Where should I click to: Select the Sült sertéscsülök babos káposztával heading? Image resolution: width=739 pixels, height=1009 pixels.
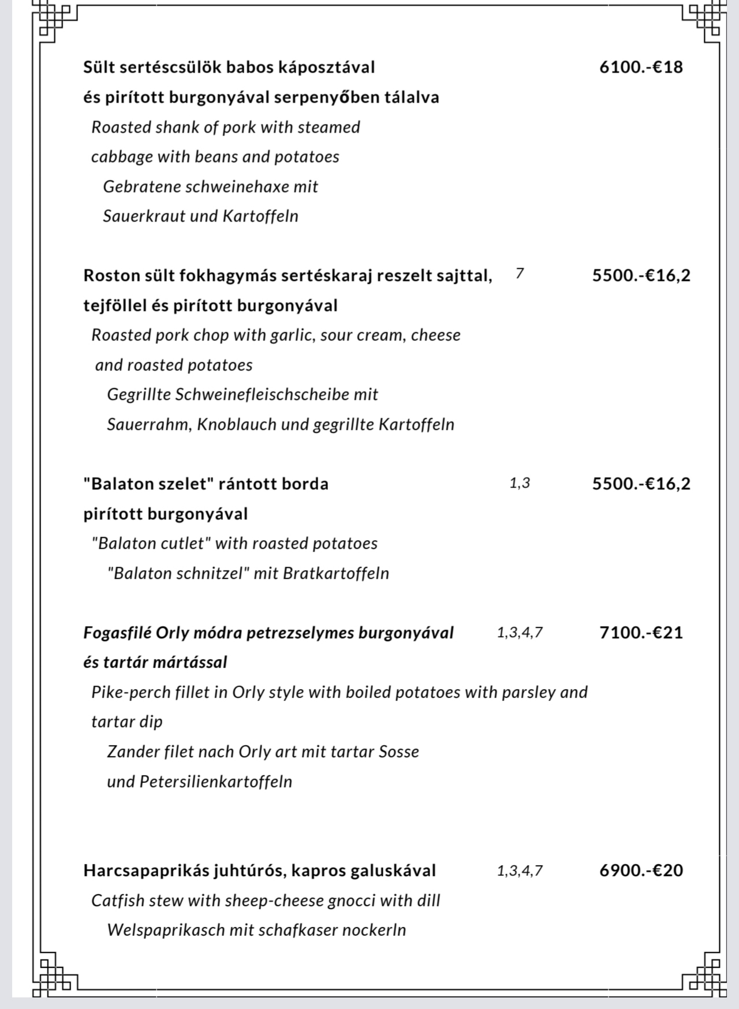pyautogui.click(x=229, y=68)
